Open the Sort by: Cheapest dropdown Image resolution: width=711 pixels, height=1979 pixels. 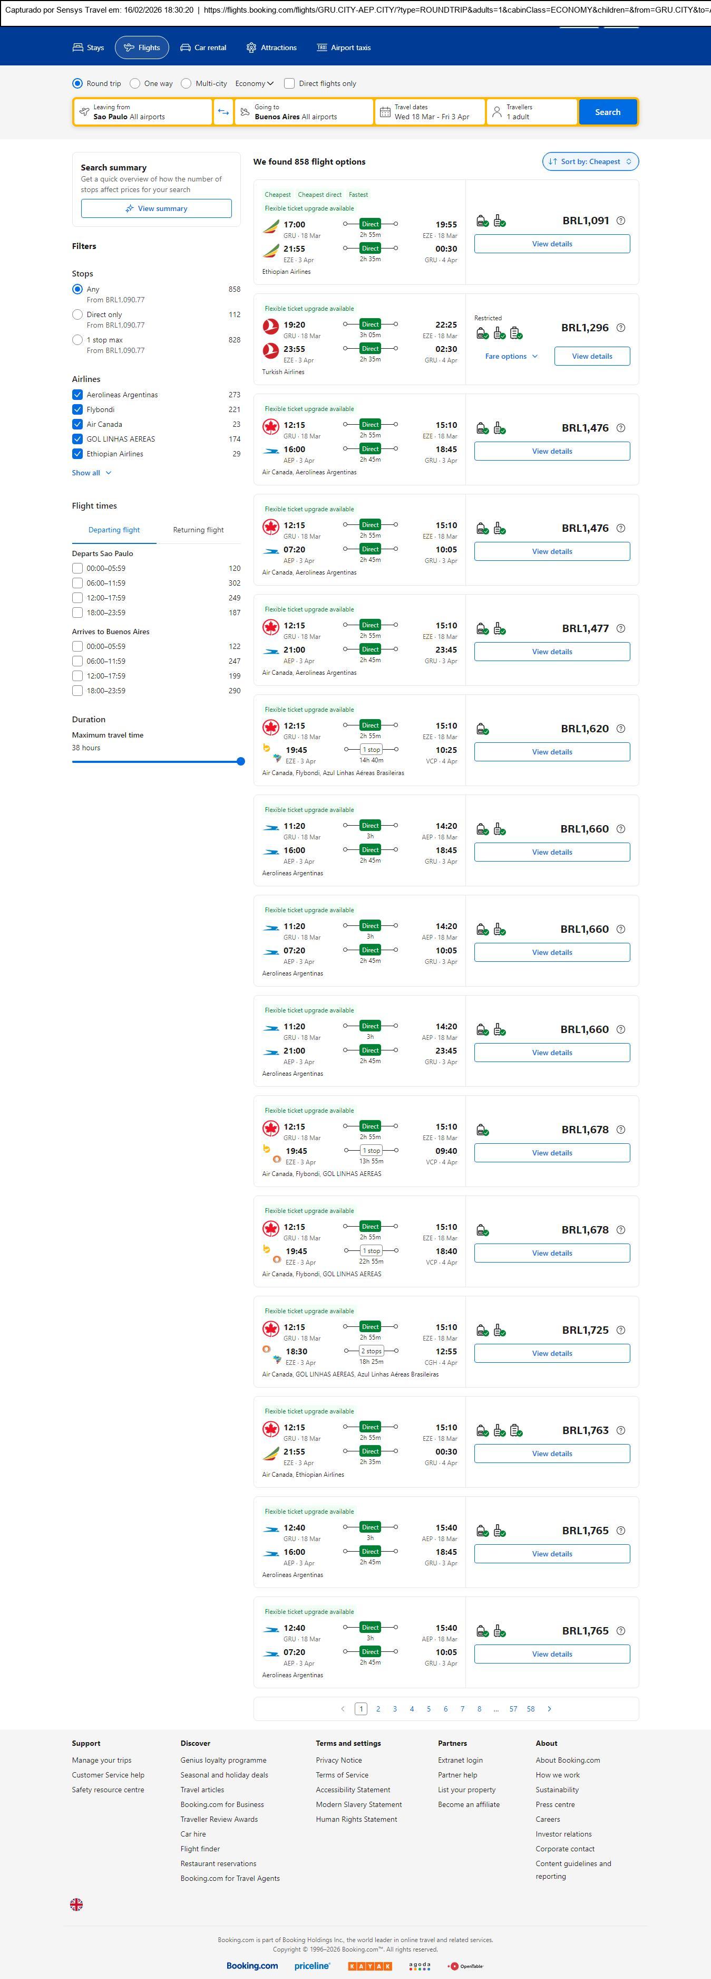coord(590,161)
